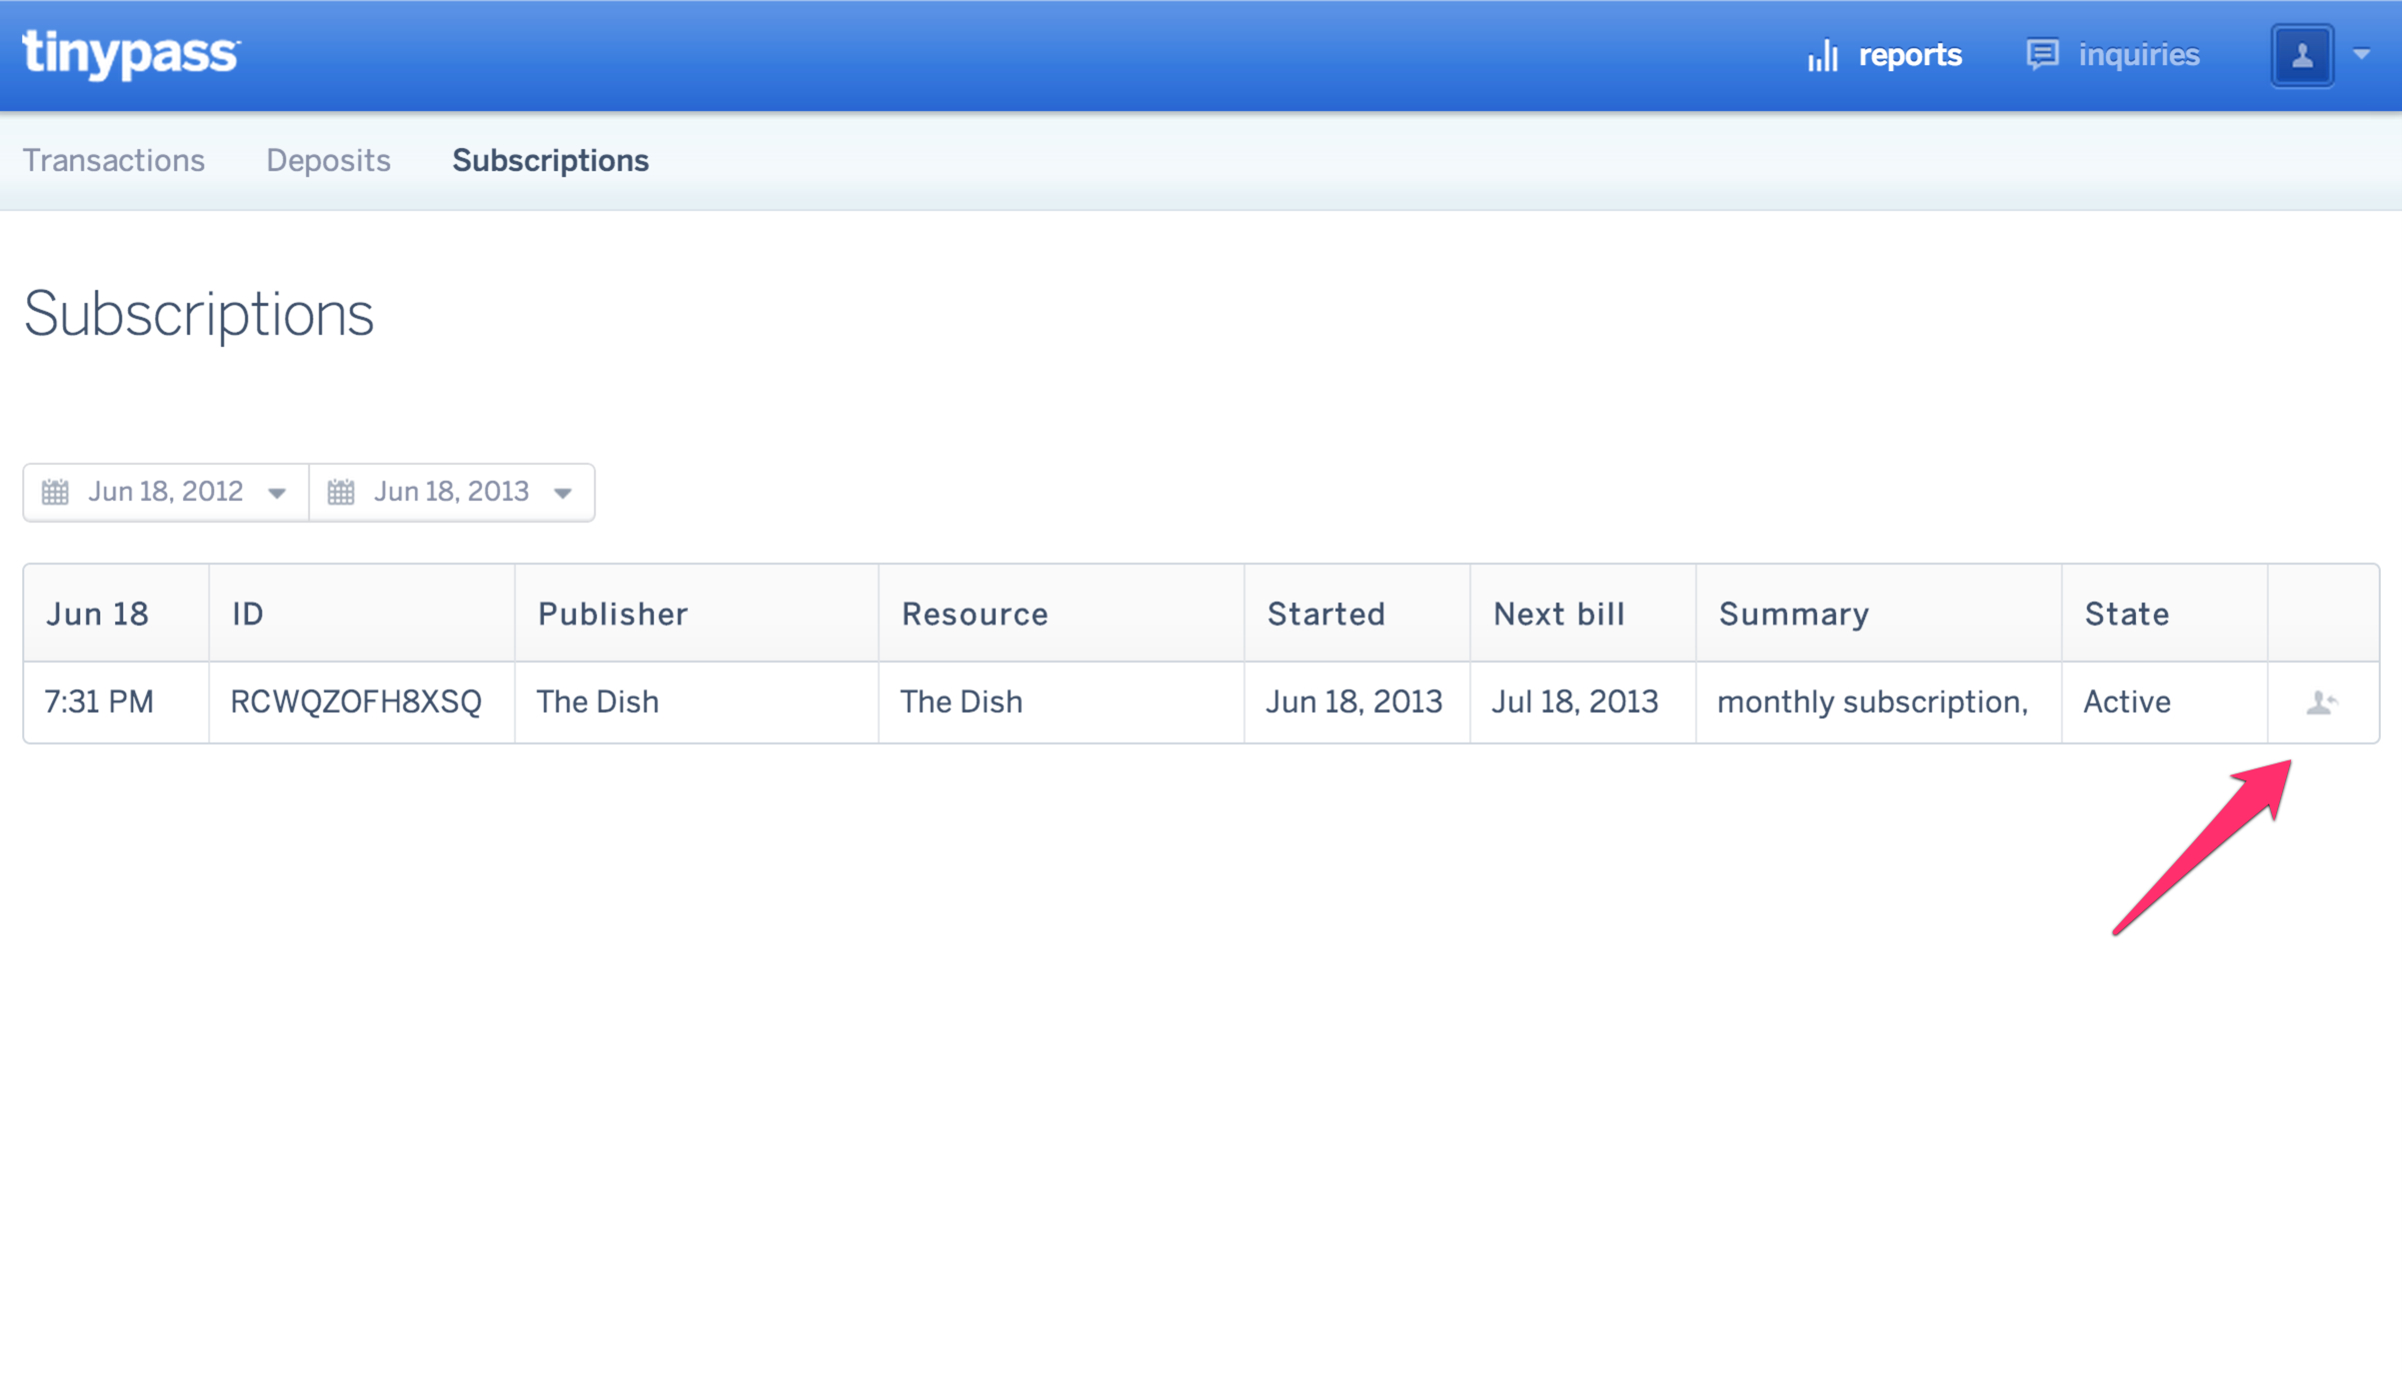Click the subscriber action icon in the row
This screenshot has height=1375, width=2402.
click(2321, 702)
